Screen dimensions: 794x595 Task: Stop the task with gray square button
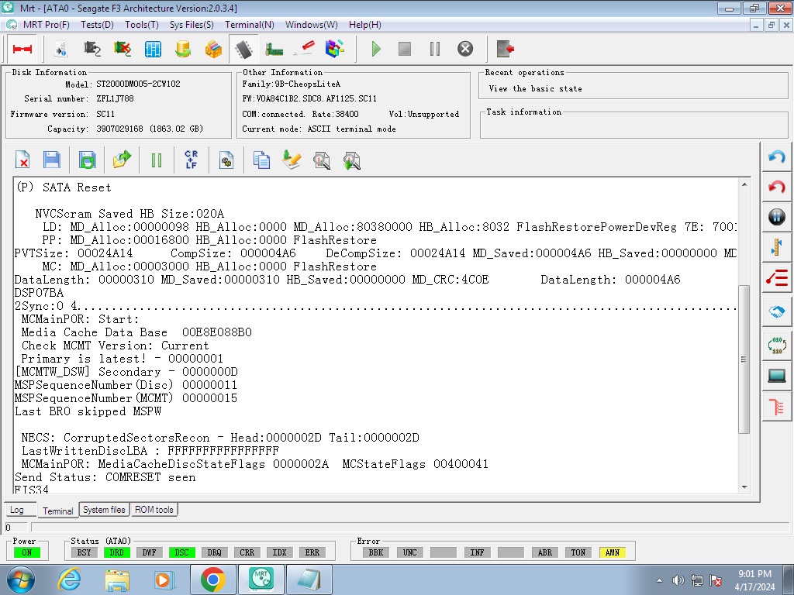tap(405, 49)
